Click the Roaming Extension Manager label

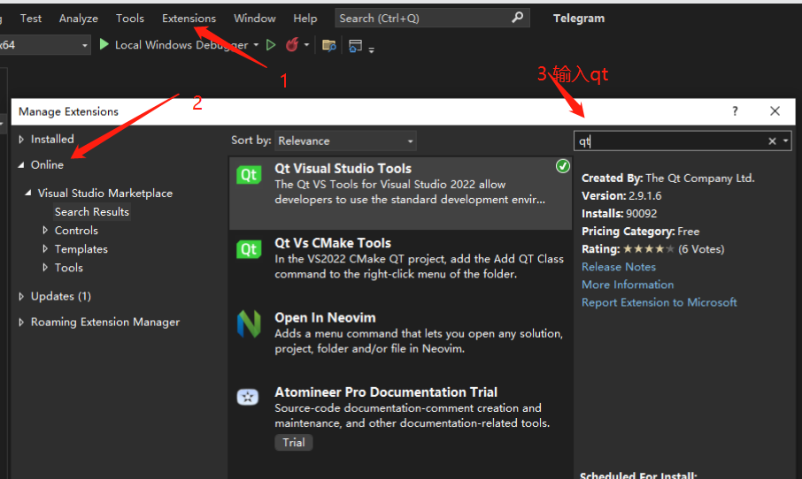point(105,323)
